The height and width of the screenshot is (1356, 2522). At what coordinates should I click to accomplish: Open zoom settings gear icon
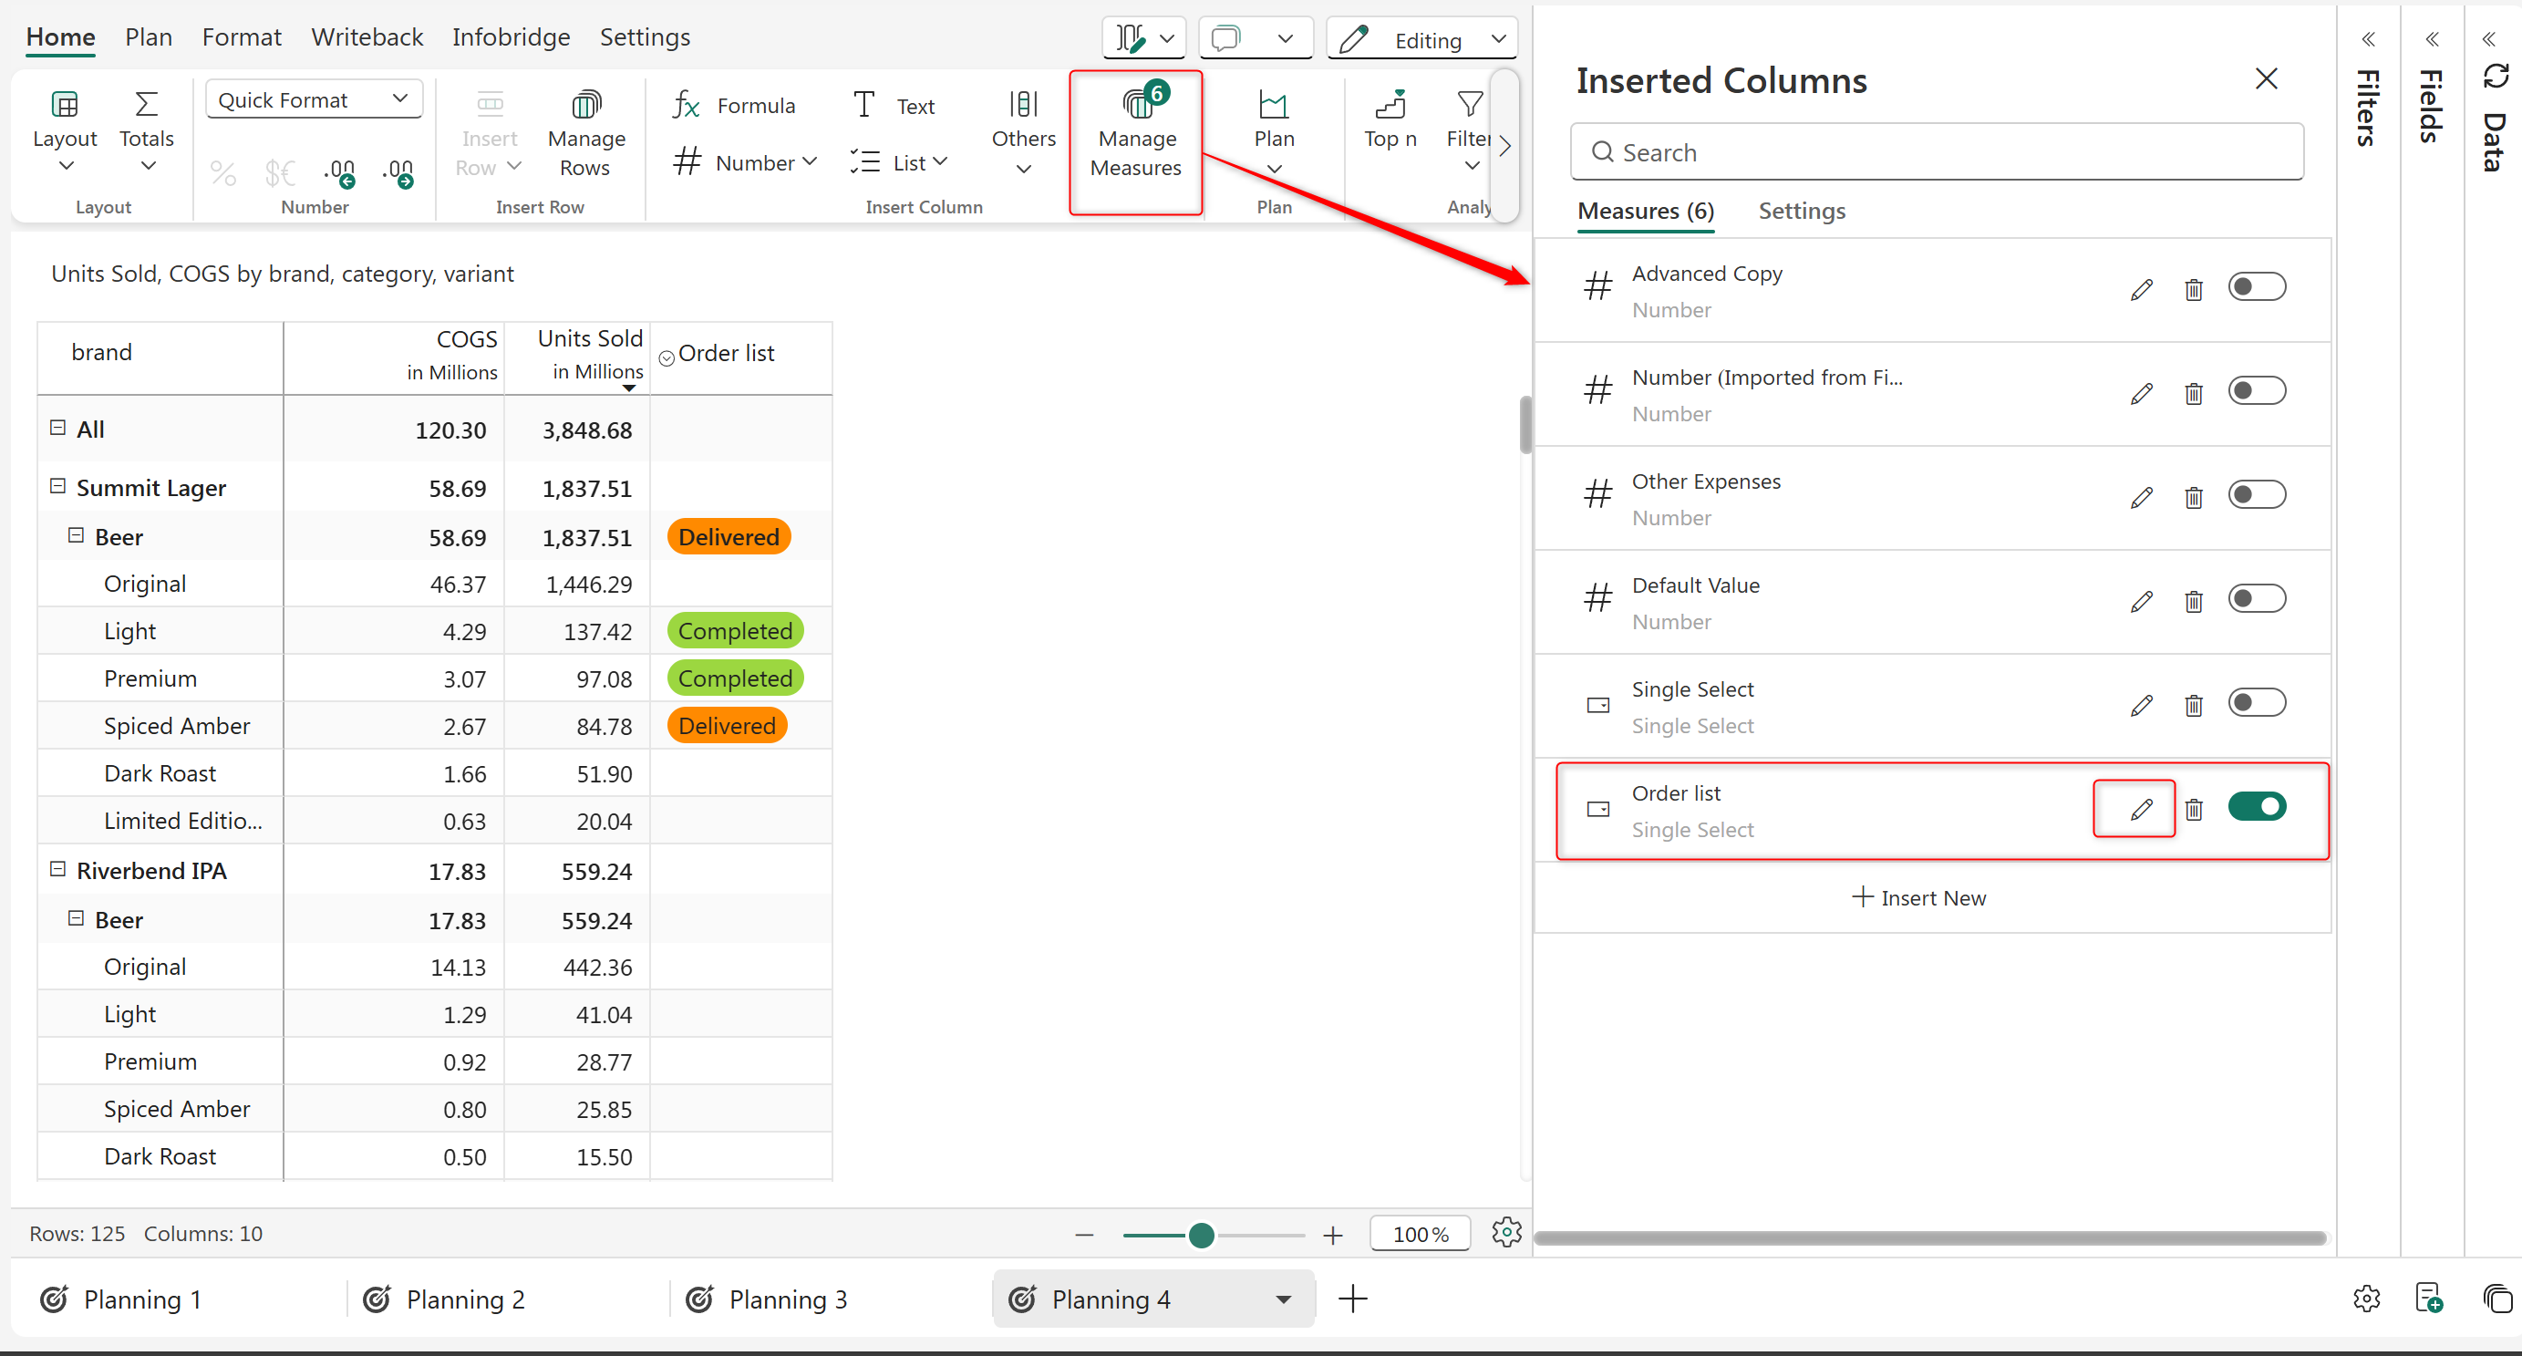(x=1505, y=1232)
